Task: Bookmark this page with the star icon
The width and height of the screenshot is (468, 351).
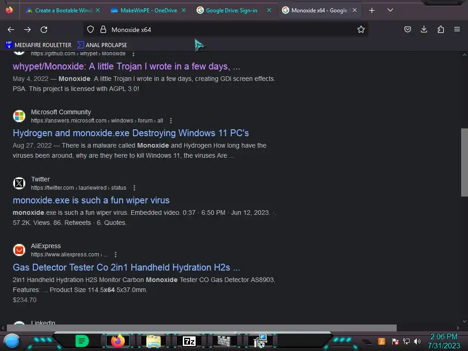Action: coord(361,30)
